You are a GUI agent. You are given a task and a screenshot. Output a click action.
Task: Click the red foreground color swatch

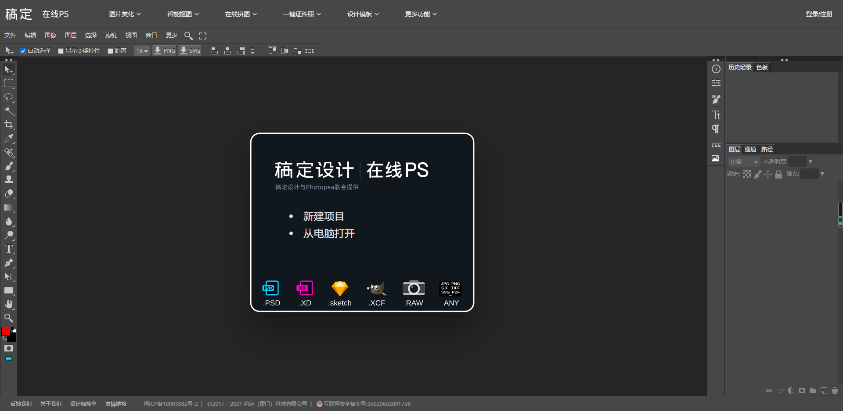point(6,331)
